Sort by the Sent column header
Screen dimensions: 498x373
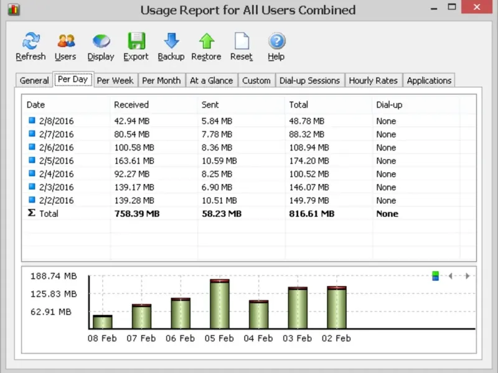242,104
